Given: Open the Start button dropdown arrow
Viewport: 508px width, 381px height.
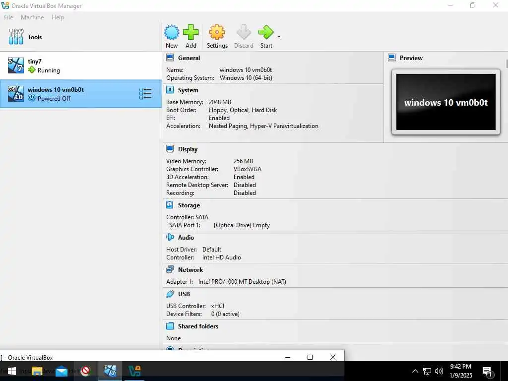Looking at the screenshot, I should [x=279, y=37].
